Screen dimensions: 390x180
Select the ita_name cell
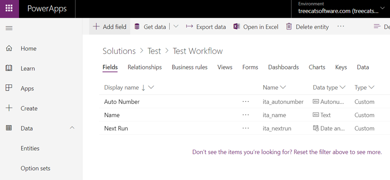[274, 115]
